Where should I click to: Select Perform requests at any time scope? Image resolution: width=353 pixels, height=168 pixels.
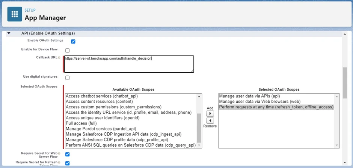(x=276, y=107)
